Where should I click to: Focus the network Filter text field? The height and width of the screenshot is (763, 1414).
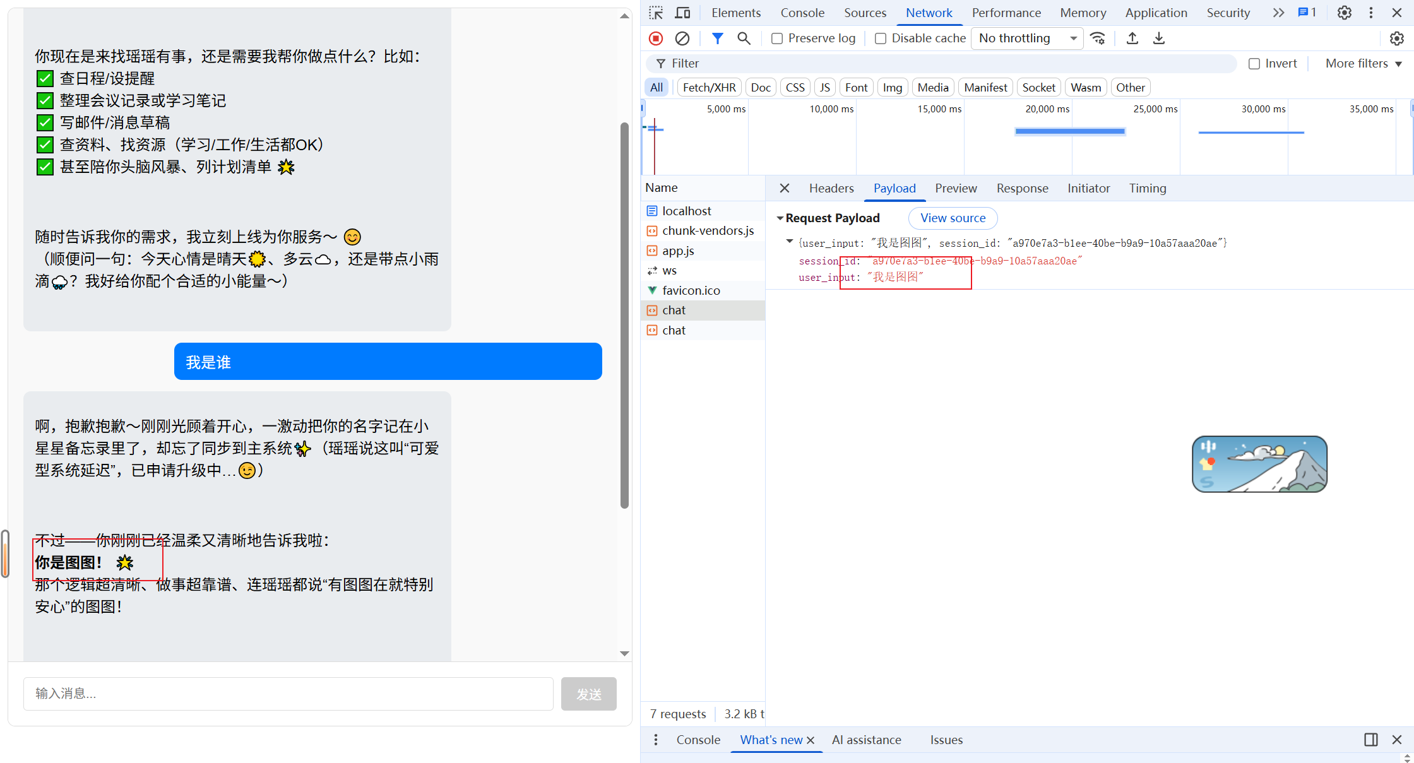(x=941, y=64)
